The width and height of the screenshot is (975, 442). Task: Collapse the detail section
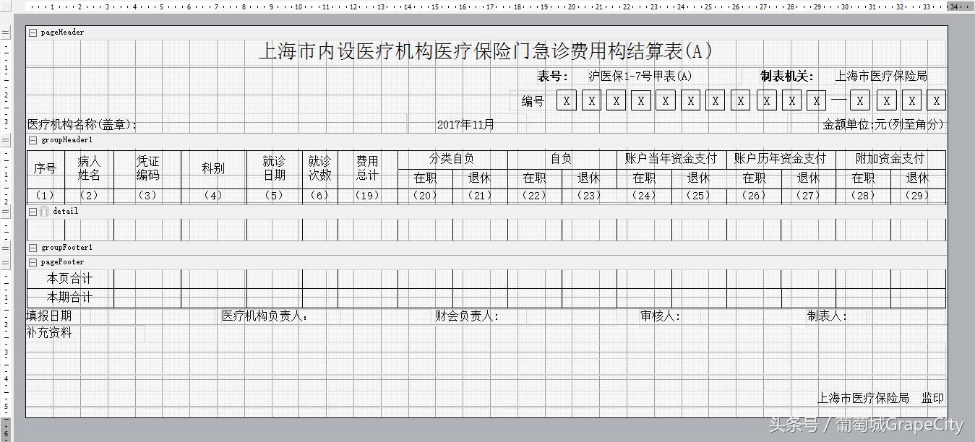[x=32, y=211]
